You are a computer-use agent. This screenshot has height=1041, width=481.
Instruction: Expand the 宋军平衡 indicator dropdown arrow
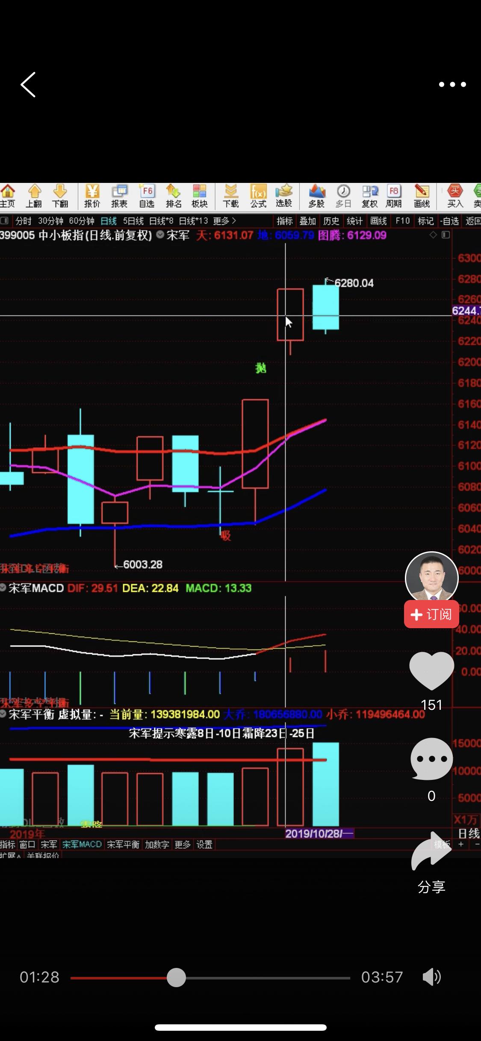point(3,714)
